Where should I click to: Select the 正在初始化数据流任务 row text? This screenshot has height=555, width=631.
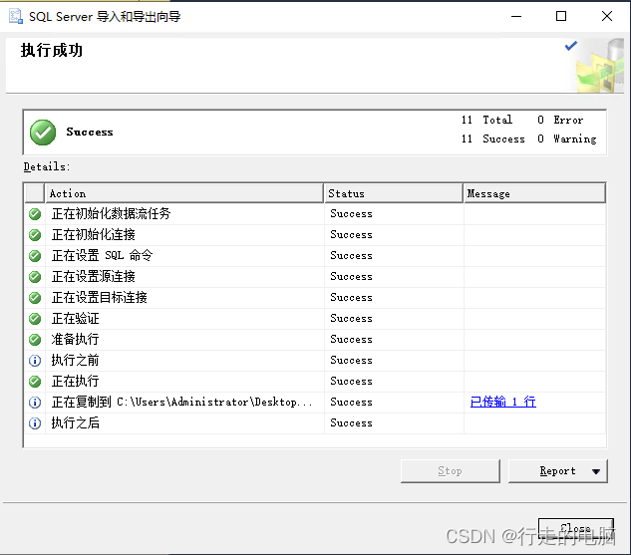coord(111,214)
